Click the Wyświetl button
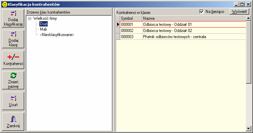Screen dimensions: 253x133 239,12
